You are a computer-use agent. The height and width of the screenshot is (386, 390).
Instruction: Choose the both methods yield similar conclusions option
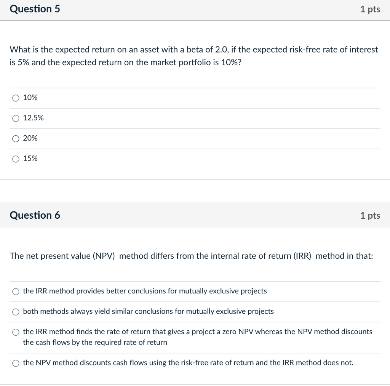click(16, 312)
